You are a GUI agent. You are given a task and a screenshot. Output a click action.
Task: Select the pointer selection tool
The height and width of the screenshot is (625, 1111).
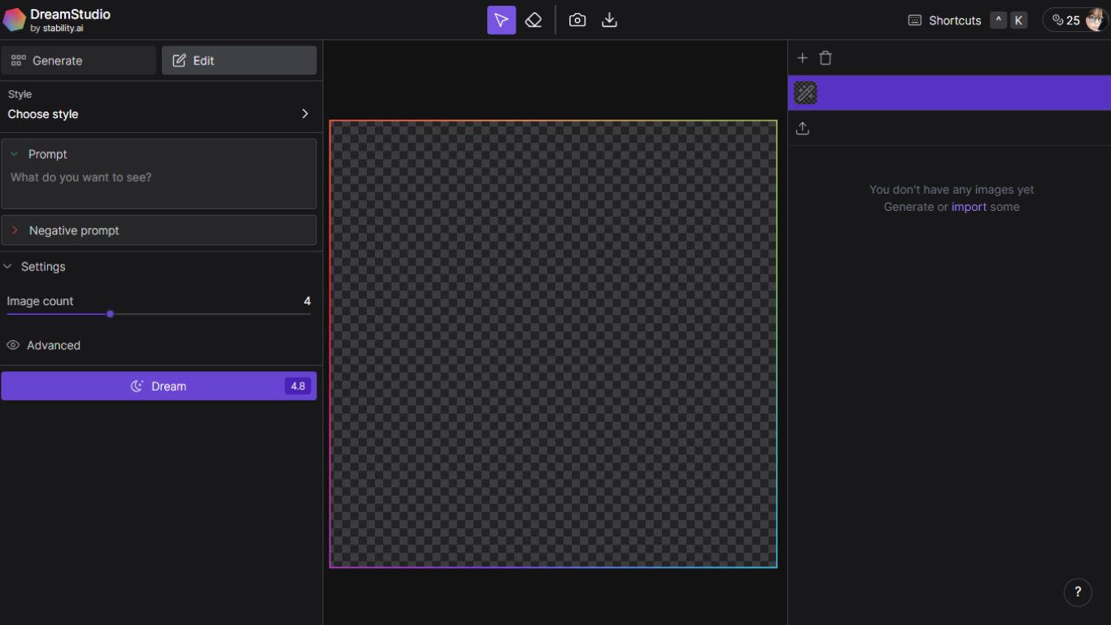pyautogui.click(x=501, y=20)
